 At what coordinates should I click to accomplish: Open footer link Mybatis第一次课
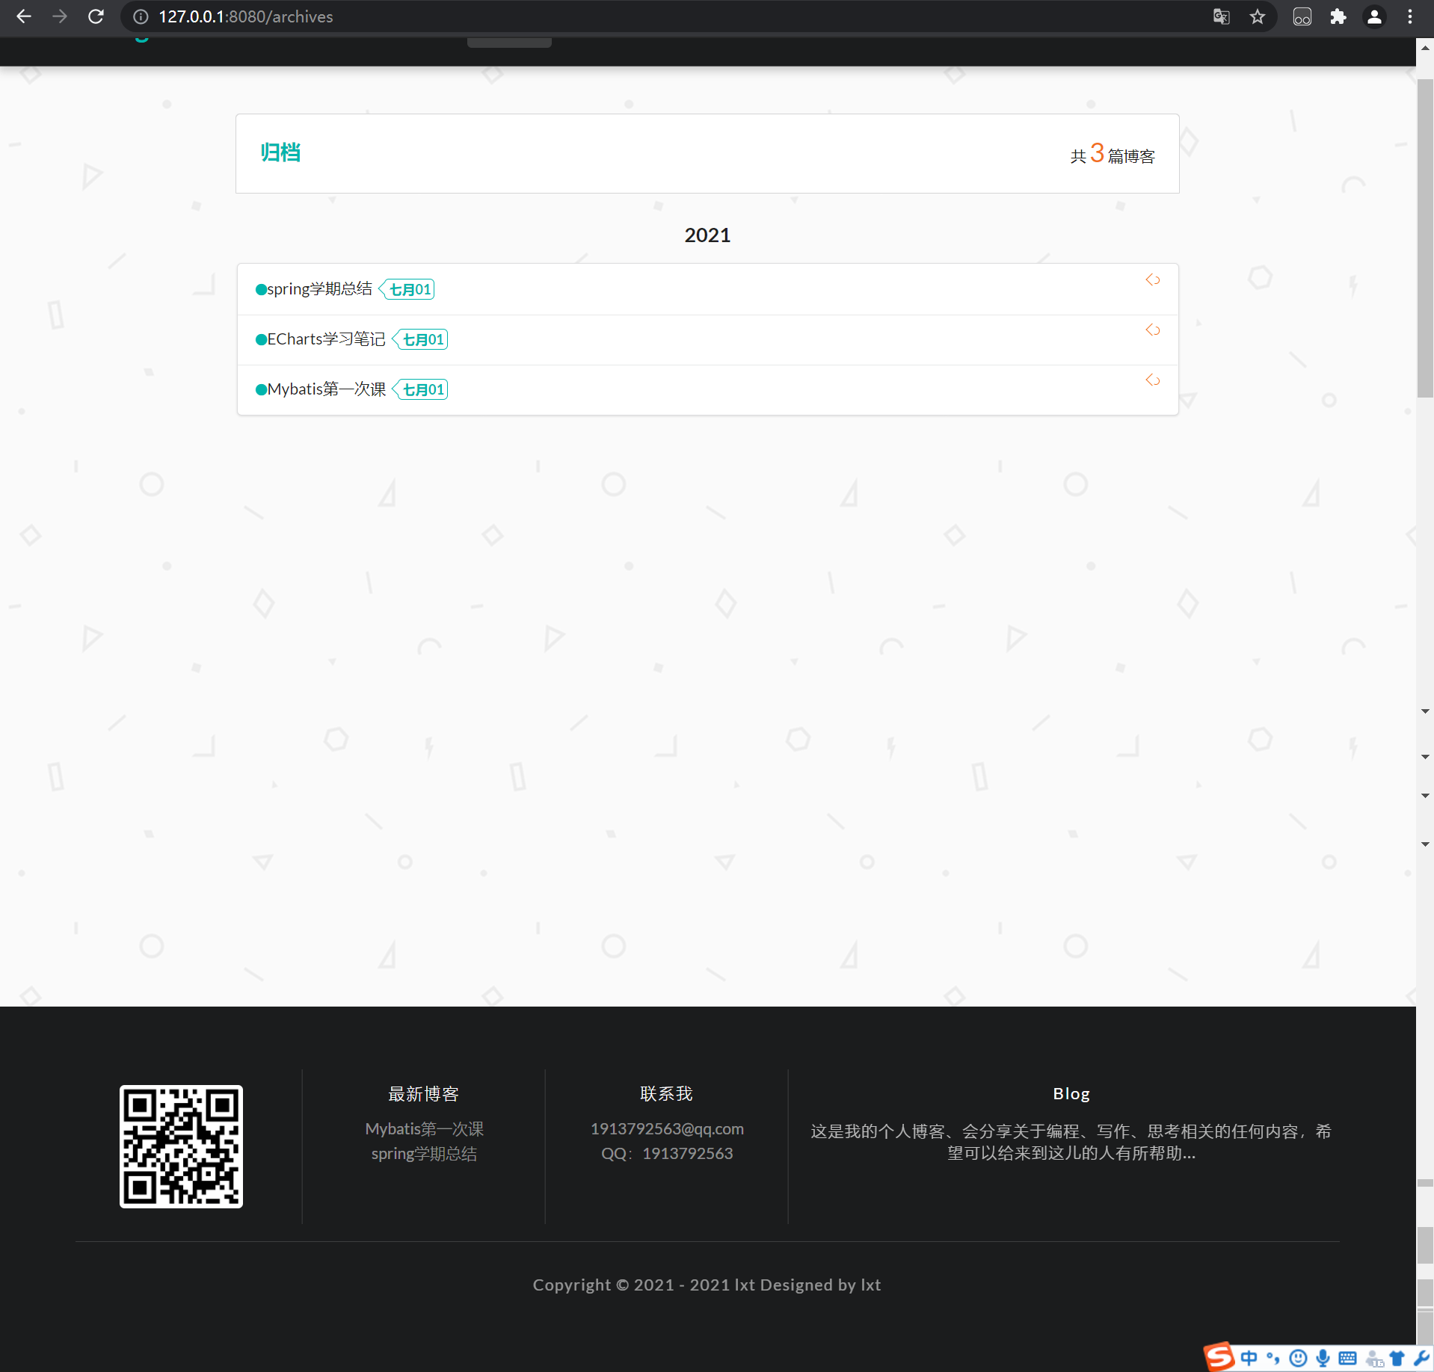point(424,1128)
